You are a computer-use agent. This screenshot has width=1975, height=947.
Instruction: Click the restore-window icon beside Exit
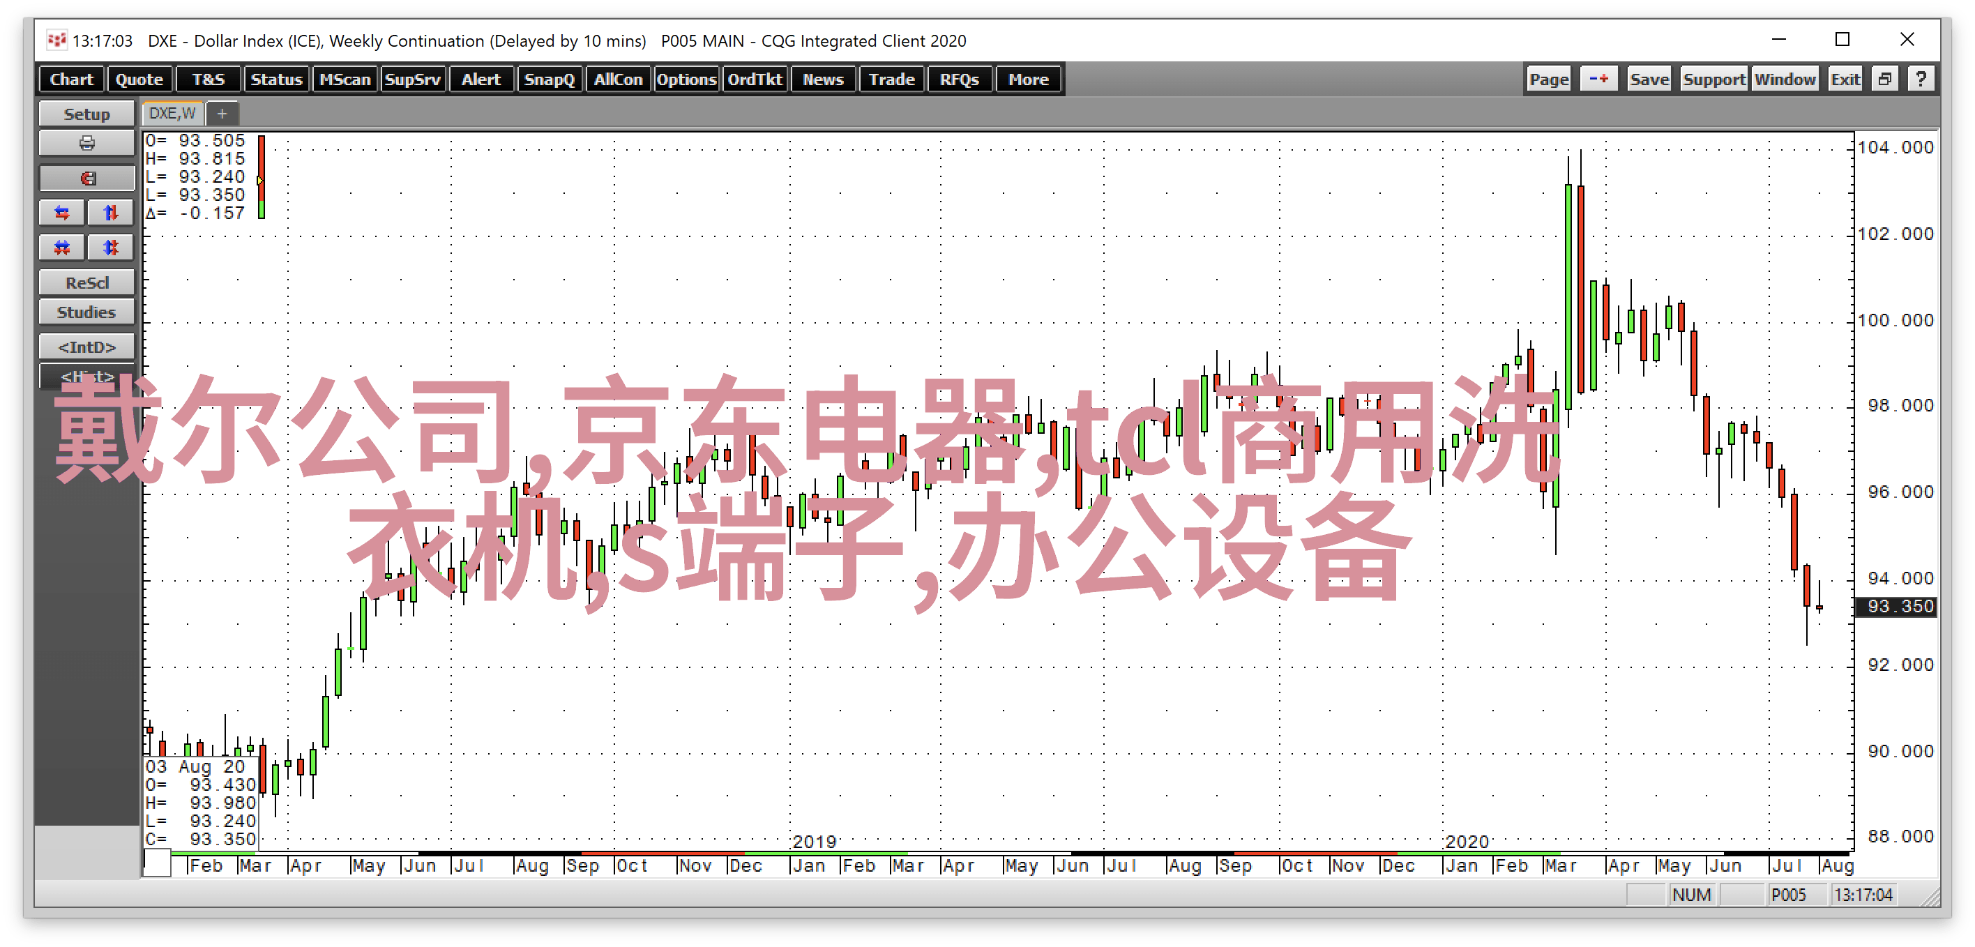(1885, 79)
